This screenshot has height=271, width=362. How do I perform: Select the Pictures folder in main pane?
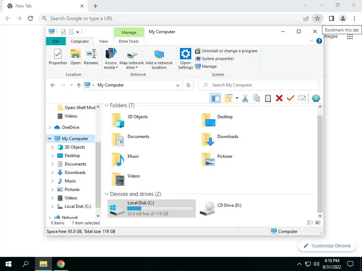pyautogui.click(x=217, y=159)
